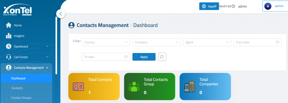Click the clock icon beside the time
The height and width of the screenshot is (103, 288).
point(233,6)
